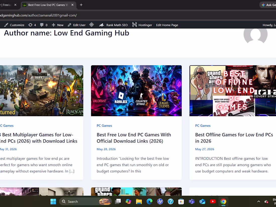Open the HP app icon
Image resolution: width=276 pixels, height=207 pixels.
click(160, 201)
